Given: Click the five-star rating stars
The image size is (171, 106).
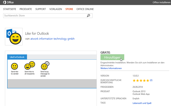Looking at the screenshot, I should (141, 80).
